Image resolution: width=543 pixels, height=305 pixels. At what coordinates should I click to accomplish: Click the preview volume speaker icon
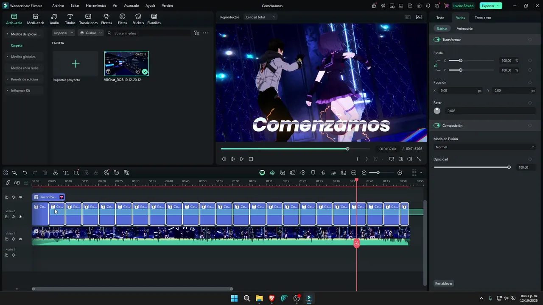[410, 159]
